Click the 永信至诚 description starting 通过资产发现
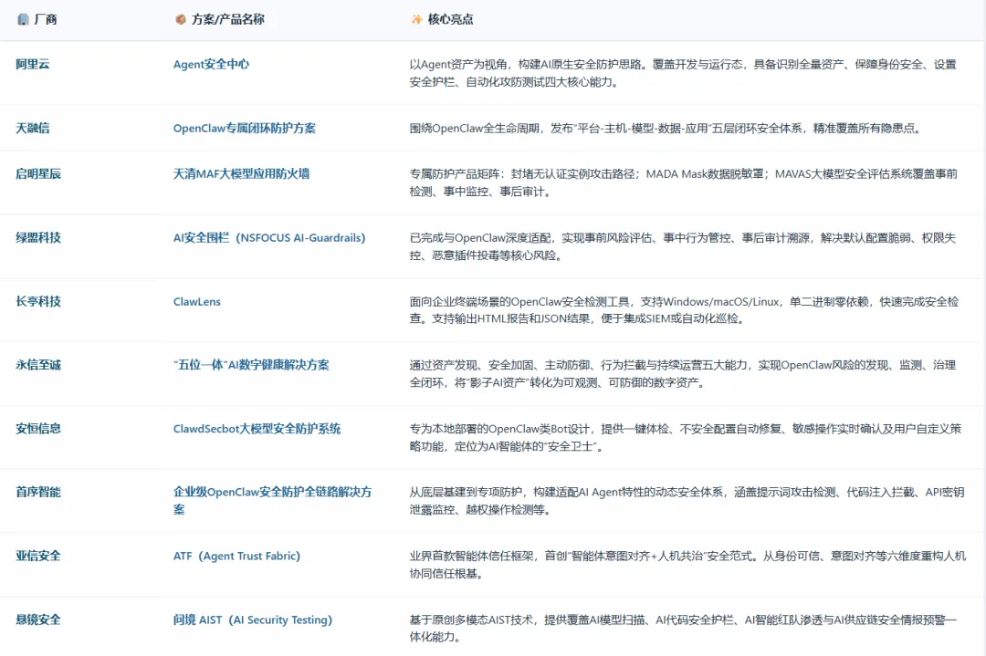The image size is (986, 656). click(683, 374)
